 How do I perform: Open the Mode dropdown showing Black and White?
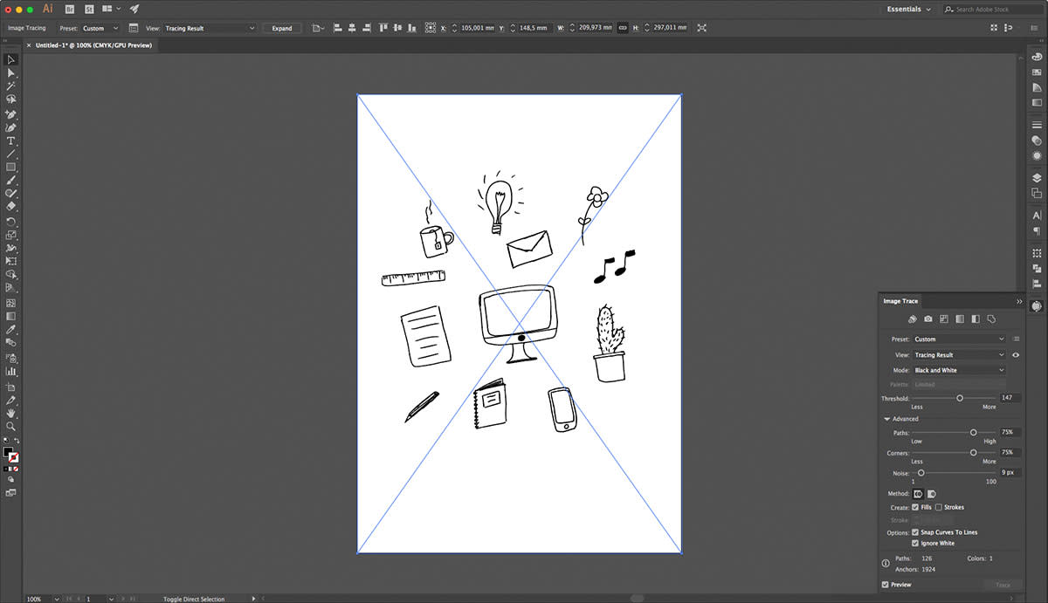(x=959, y=370)
